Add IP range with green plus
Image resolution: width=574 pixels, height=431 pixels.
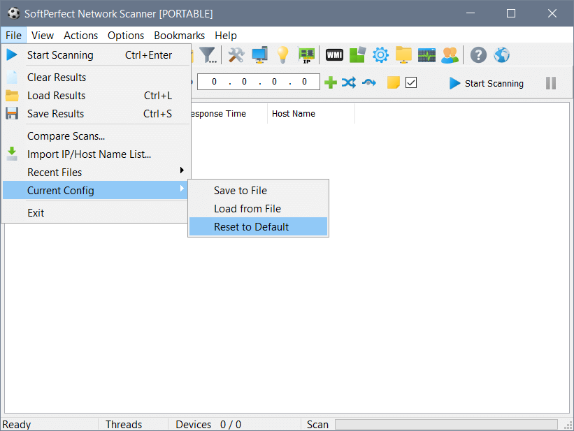tap(331, 82)
